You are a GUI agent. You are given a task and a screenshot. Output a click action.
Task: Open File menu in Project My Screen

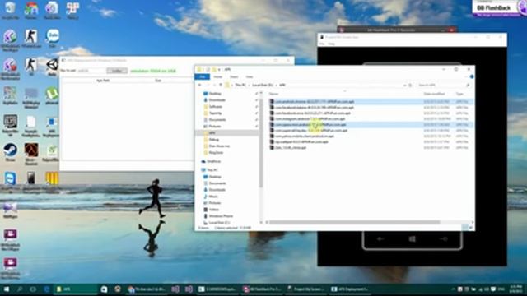pyautogui.click(x=322, y=44)
